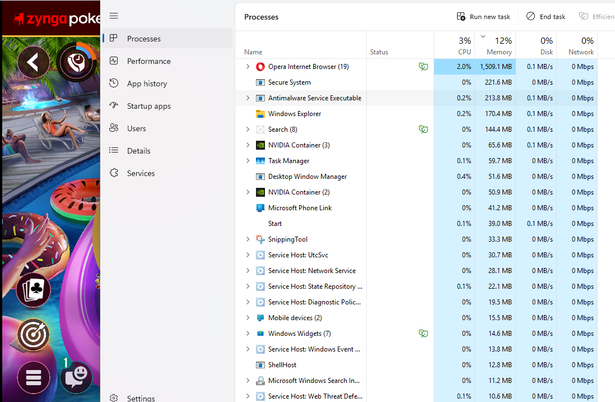This screenshot has height=402, width=615.
Task: Expand Mobile devices (2) group
Action: [x=248, y=317]
